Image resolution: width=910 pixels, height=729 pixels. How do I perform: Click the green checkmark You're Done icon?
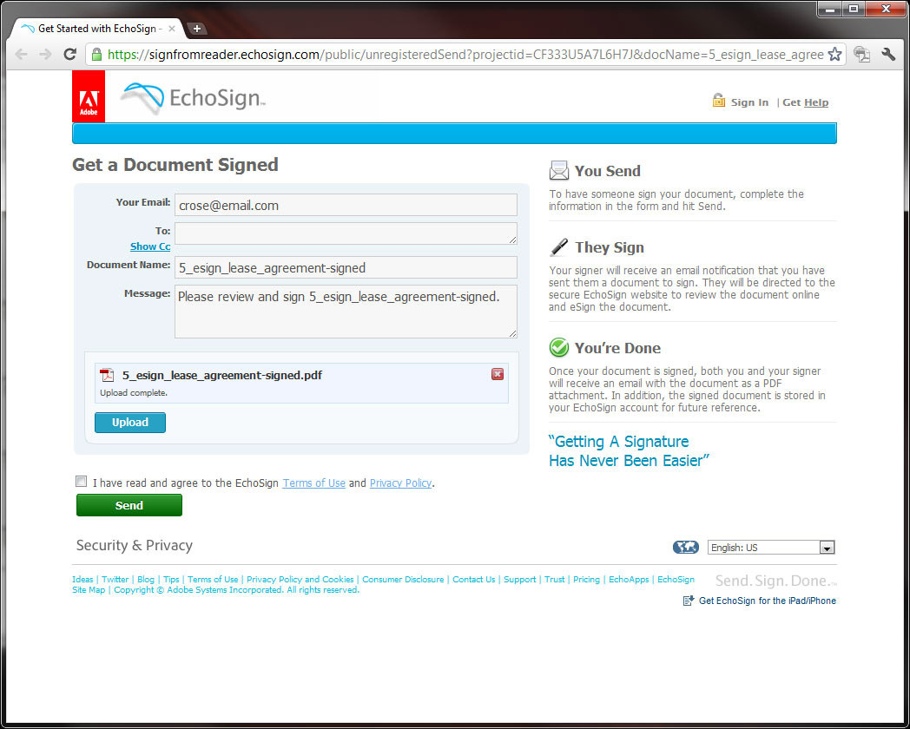[x=559, y=347]
